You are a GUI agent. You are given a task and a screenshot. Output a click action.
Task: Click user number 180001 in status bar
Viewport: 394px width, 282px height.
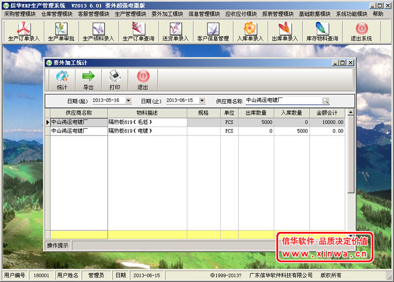pos(42,275)
